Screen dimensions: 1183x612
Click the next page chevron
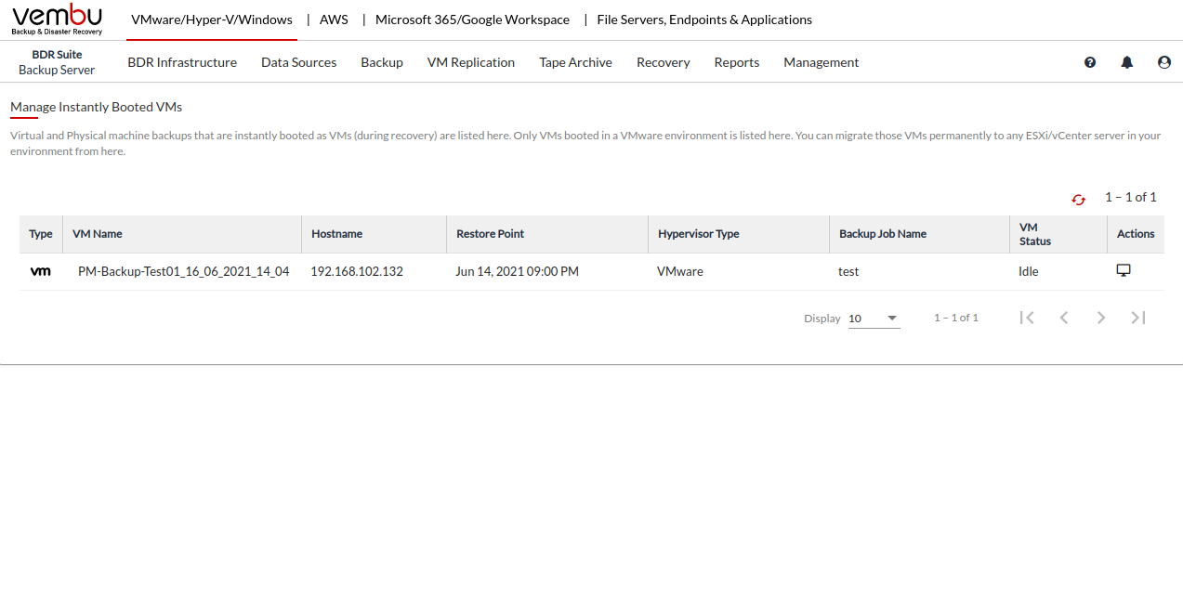(1101, 318)
